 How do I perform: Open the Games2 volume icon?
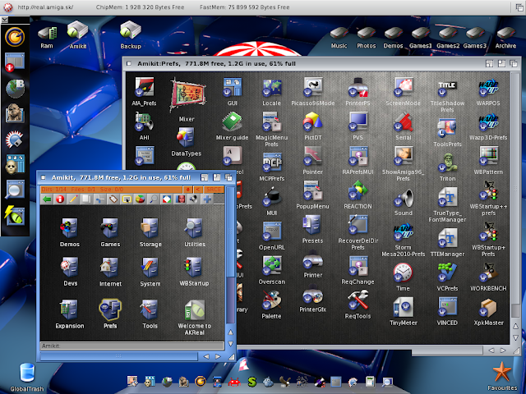[x=448, y=34]
